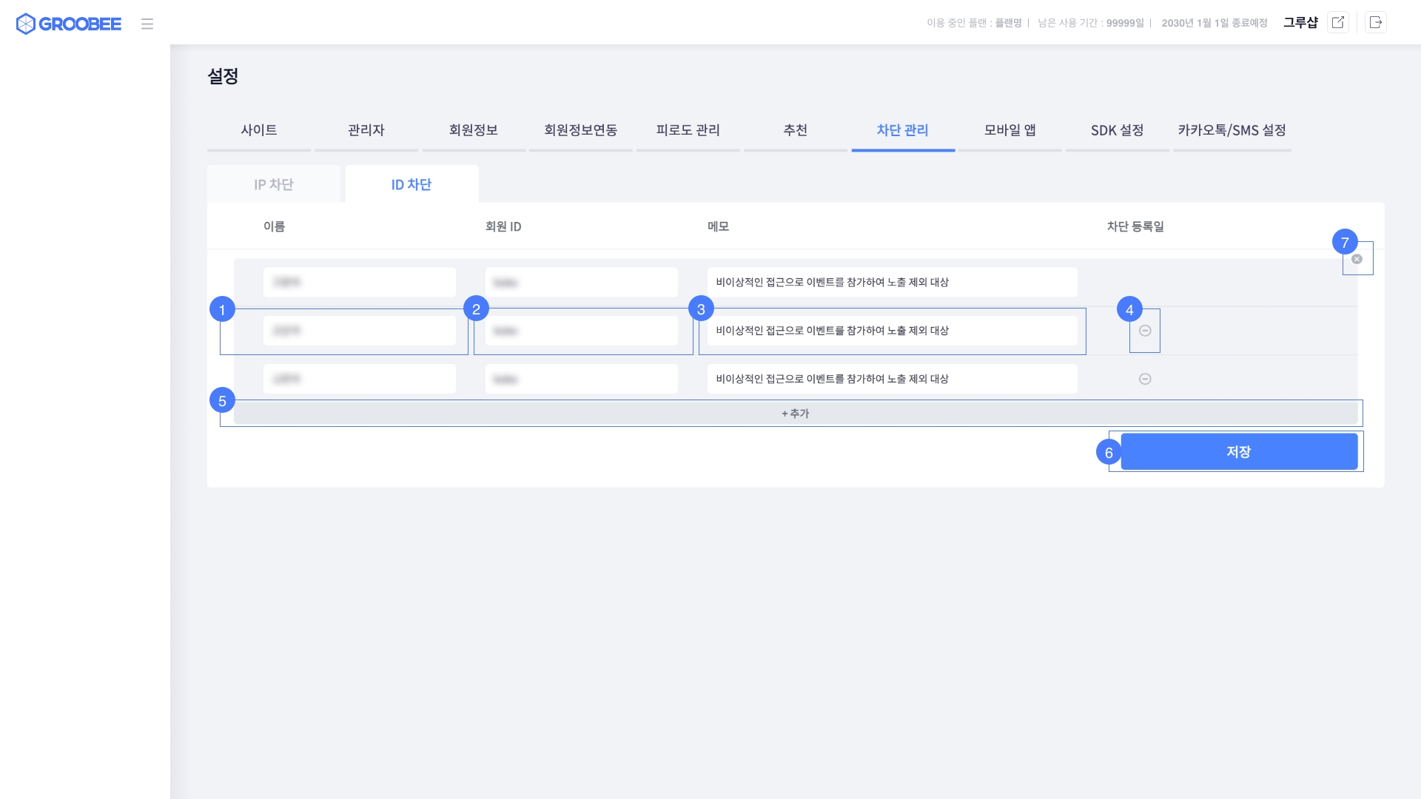The width and height of the screenshot is (1421, 799).
Task: Switch to the IP 차단 tab
Action: pyautogui.click(x=274, y=184)
